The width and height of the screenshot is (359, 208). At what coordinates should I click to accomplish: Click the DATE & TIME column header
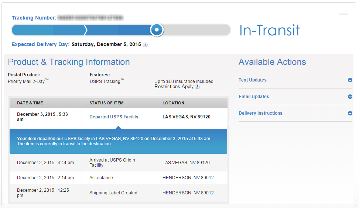(x=30, y=103)
